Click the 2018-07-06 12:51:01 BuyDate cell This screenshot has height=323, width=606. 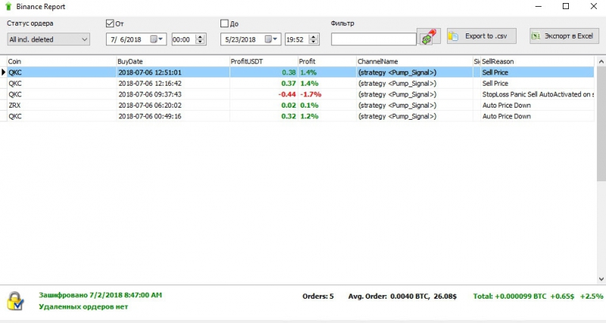point(173,72)
